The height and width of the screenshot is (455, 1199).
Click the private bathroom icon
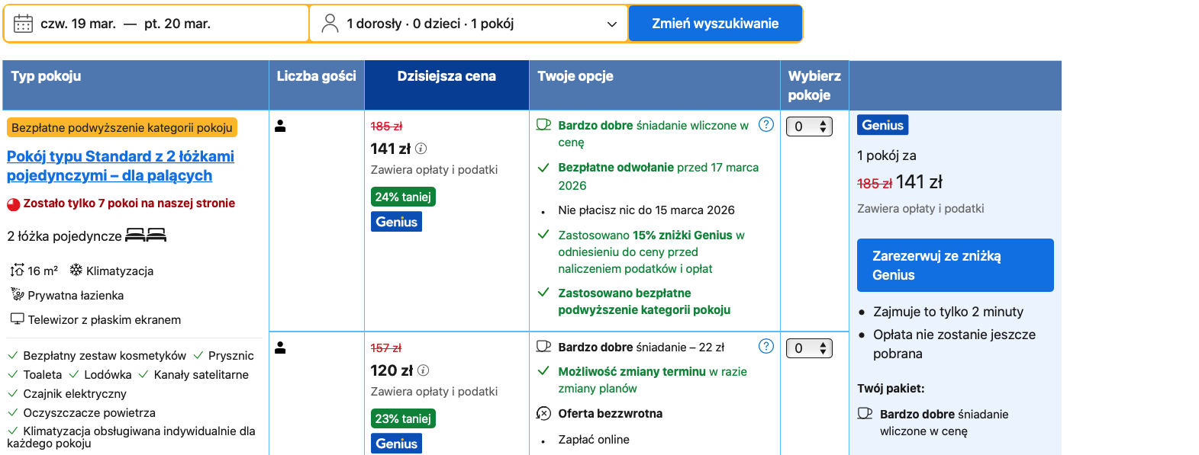[18, 294]
